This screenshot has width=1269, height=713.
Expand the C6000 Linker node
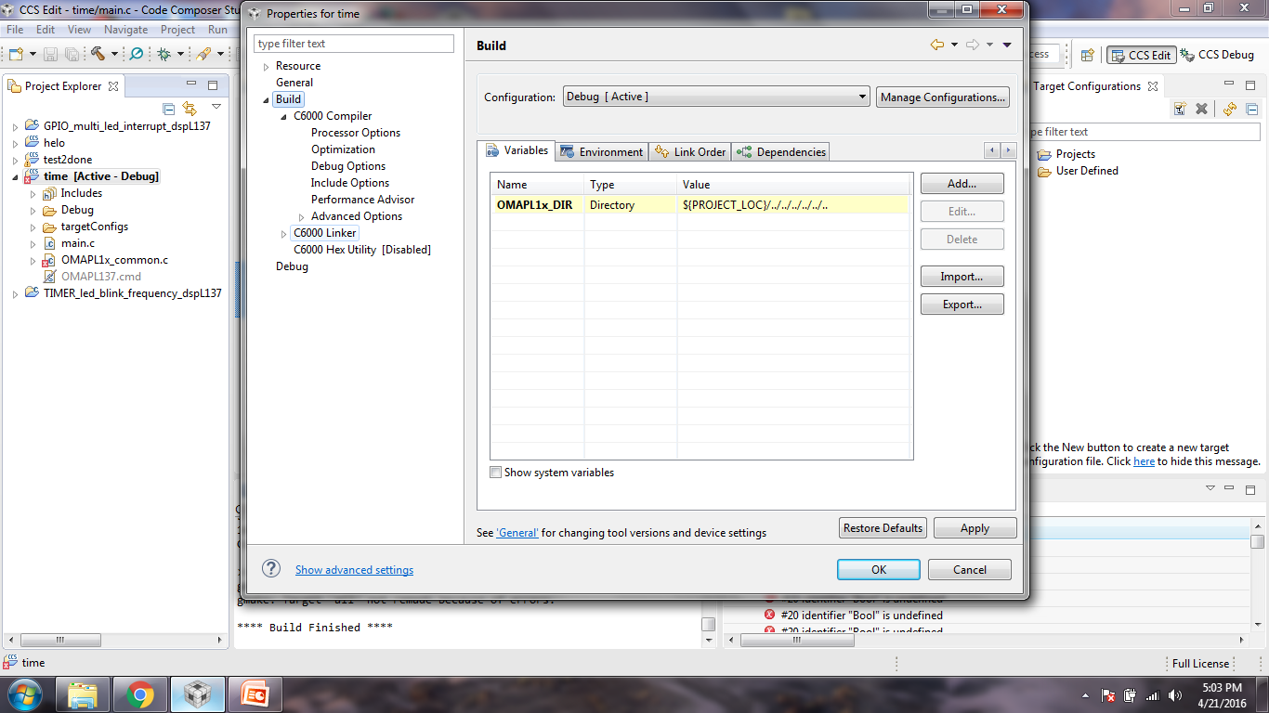[283, 233]
